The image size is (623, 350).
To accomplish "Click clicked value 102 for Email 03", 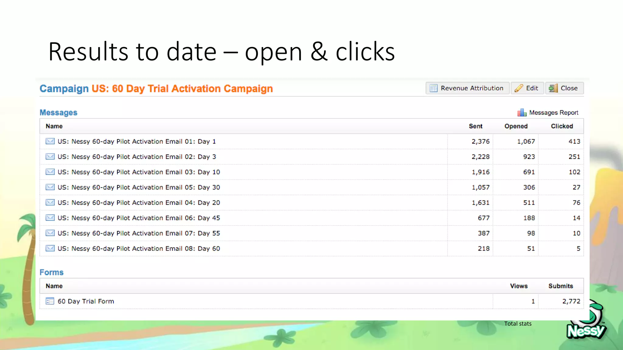I will 575,172.
